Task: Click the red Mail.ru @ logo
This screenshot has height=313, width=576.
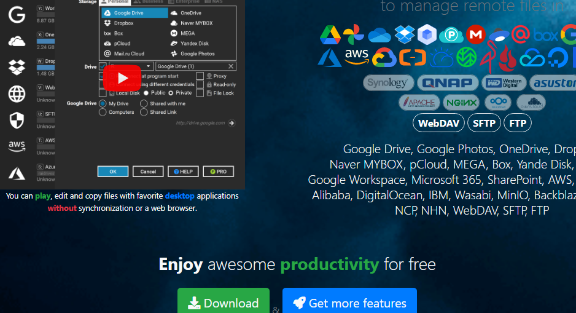Action: pyautogui.click(x=521, y=34)
